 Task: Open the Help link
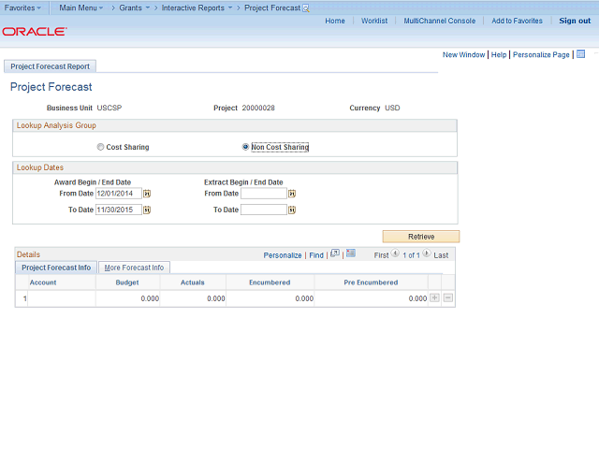[x=499, y=55]
